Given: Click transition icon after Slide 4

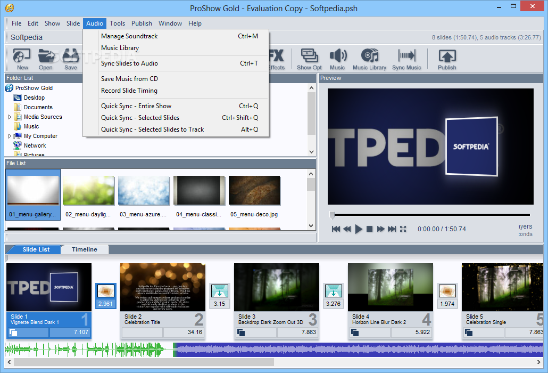Looking at the screenshot, I should pos(447,291).
